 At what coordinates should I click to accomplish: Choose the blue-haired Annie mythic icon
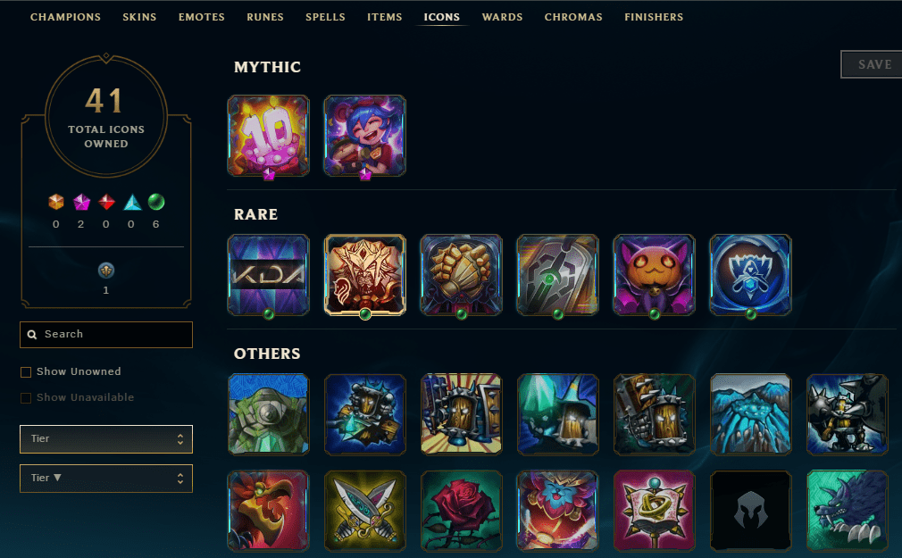[364, 136]
